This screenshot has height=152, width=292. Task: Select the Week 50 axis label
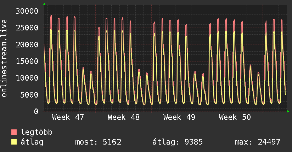[235, 117]
